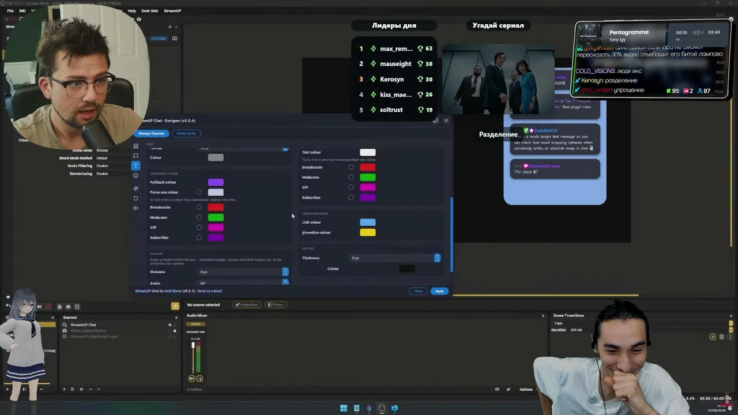Tick Broadcaster role under Username Colour
Image resolution: width=738 pixels, height=415 pixels.
[199, 207]
